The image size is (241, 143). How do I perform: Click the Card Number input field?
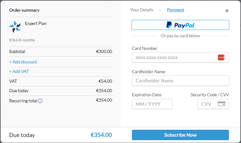[x=180, y=57]
